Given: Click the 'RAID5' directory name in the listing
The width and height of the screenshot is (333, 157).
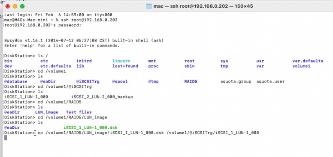Looking at the screenshot, I should pos(191,81).
